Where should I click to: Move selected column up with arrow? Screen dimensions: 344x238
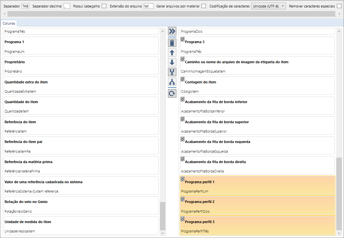coord(172,53)
